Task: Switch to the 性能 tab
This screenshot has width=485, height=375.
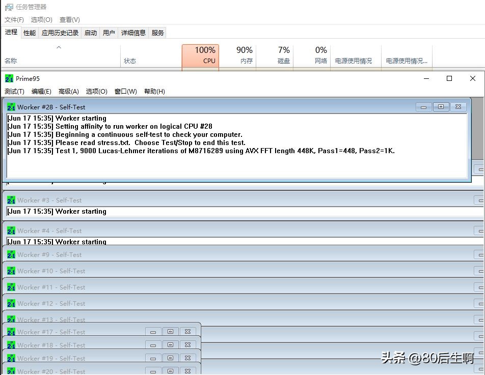Action: 30,33
